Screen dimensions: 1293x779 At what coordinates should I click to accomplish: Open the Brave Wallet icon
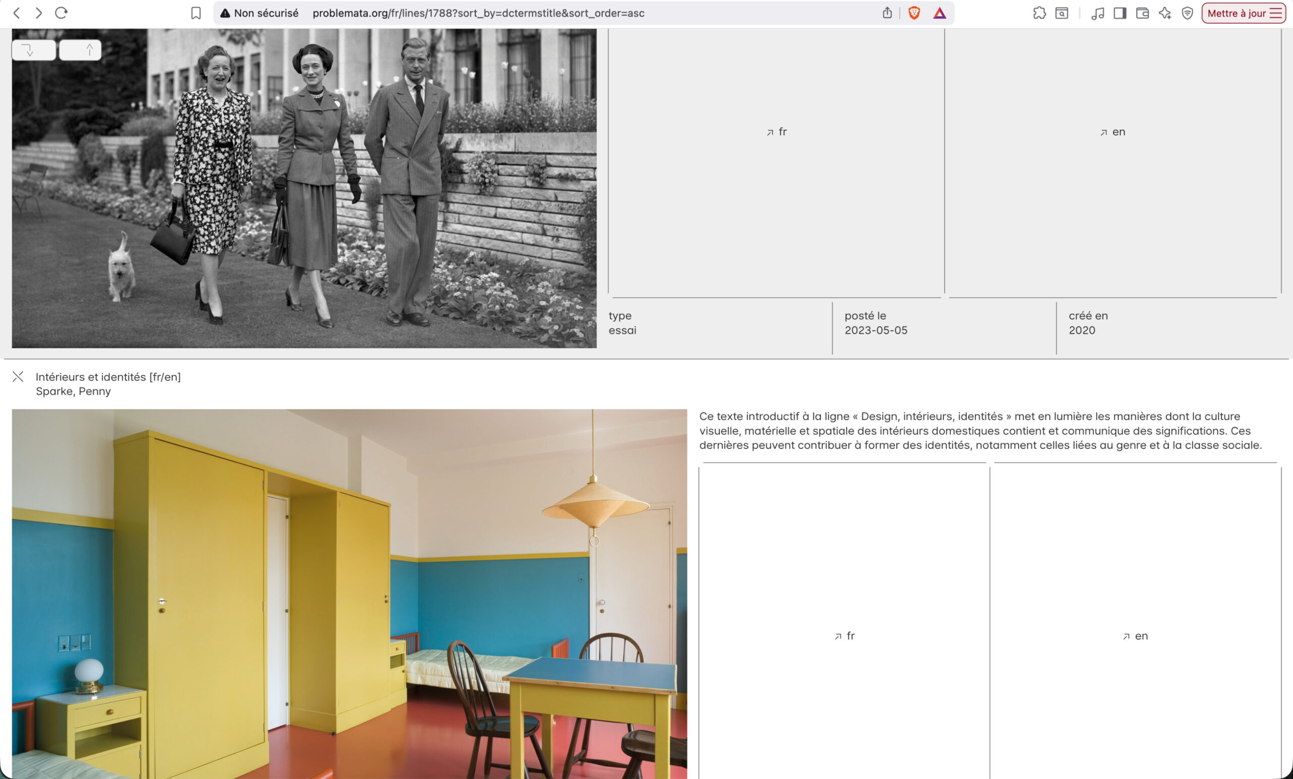[1142, 13]
